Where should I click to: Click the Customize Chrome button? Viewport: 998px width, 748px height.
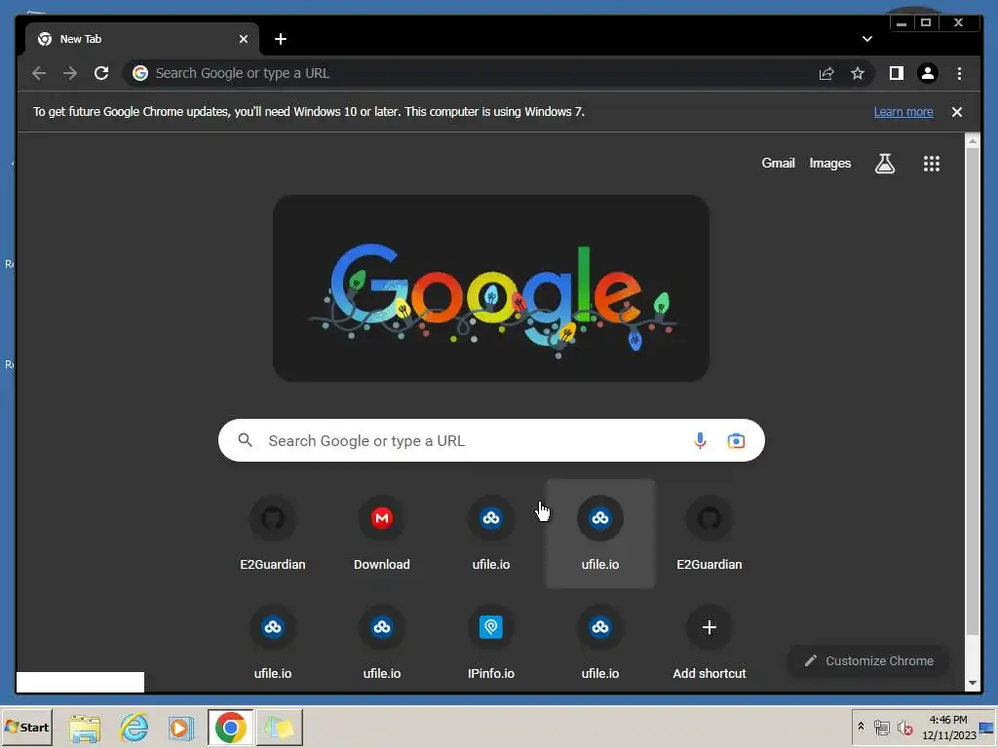click(868, 661)
